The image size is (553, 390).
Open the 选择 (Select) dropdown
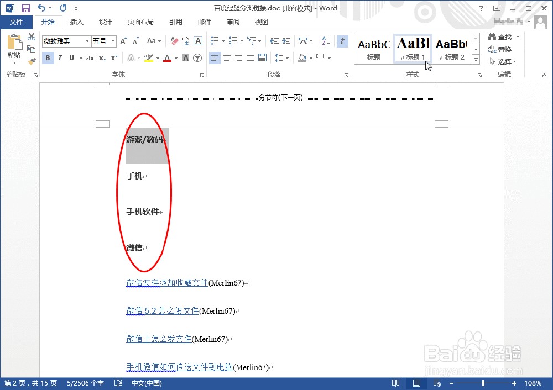click(x=503, y=62)
